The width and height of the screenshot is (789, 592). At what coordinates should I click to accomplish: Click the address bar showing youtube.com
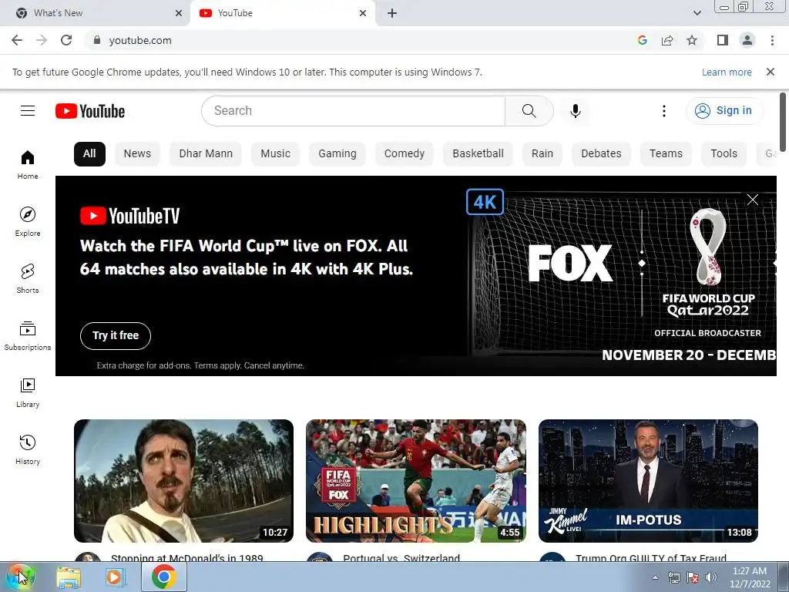coord(362,40)
